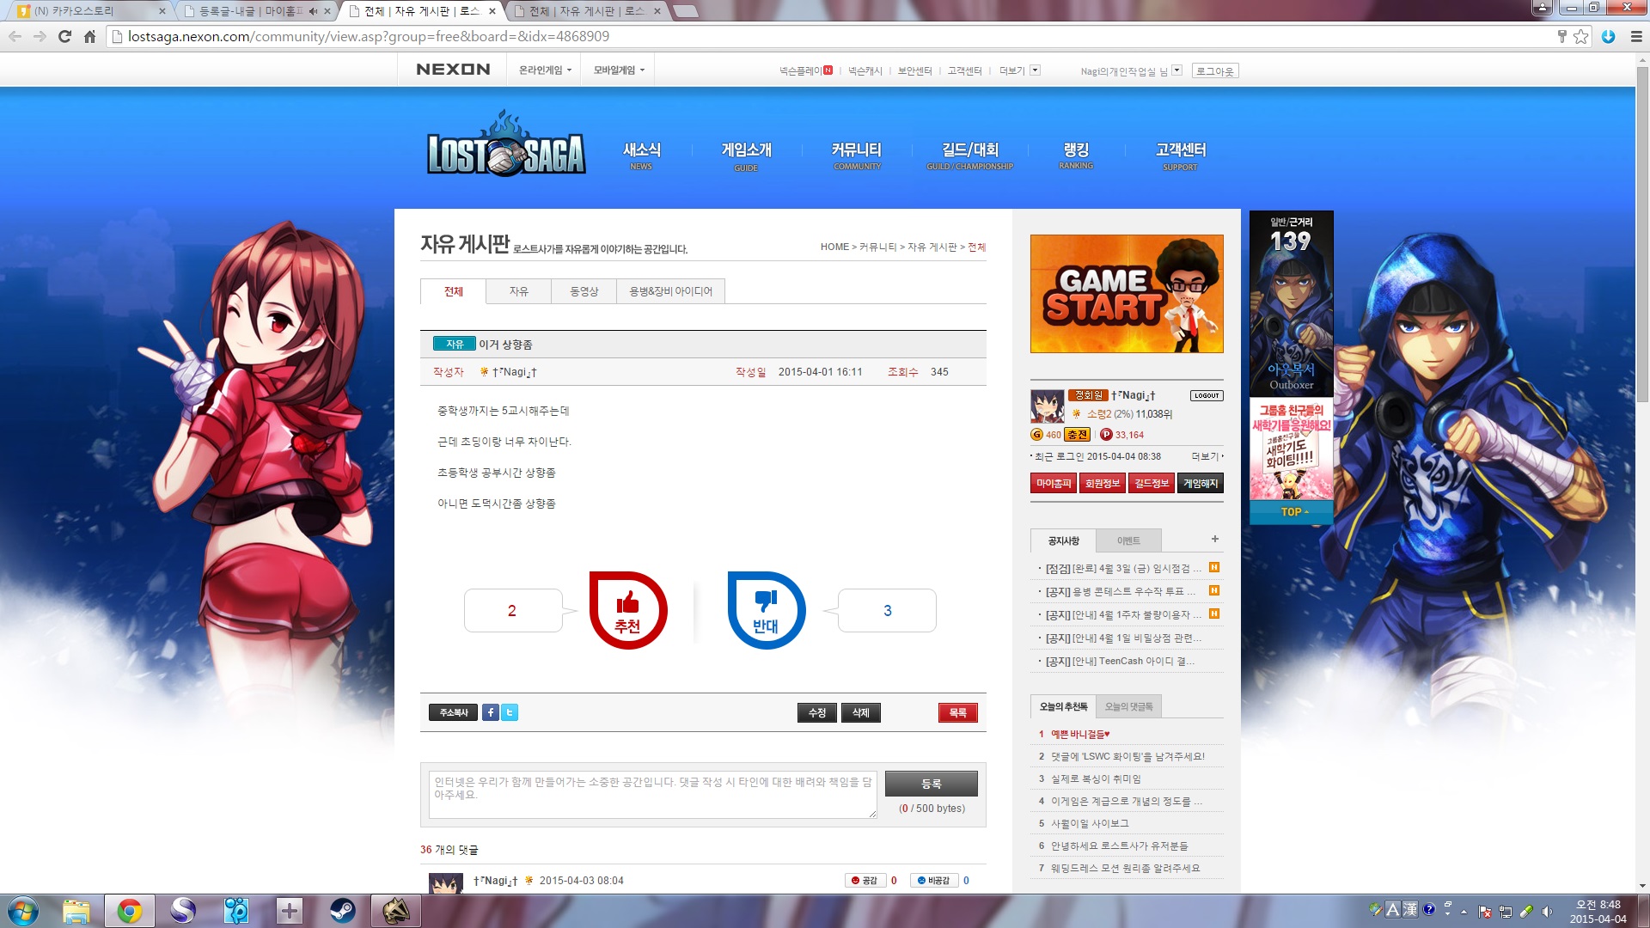Click the browser forward arrow

click(x=40, y=36)
